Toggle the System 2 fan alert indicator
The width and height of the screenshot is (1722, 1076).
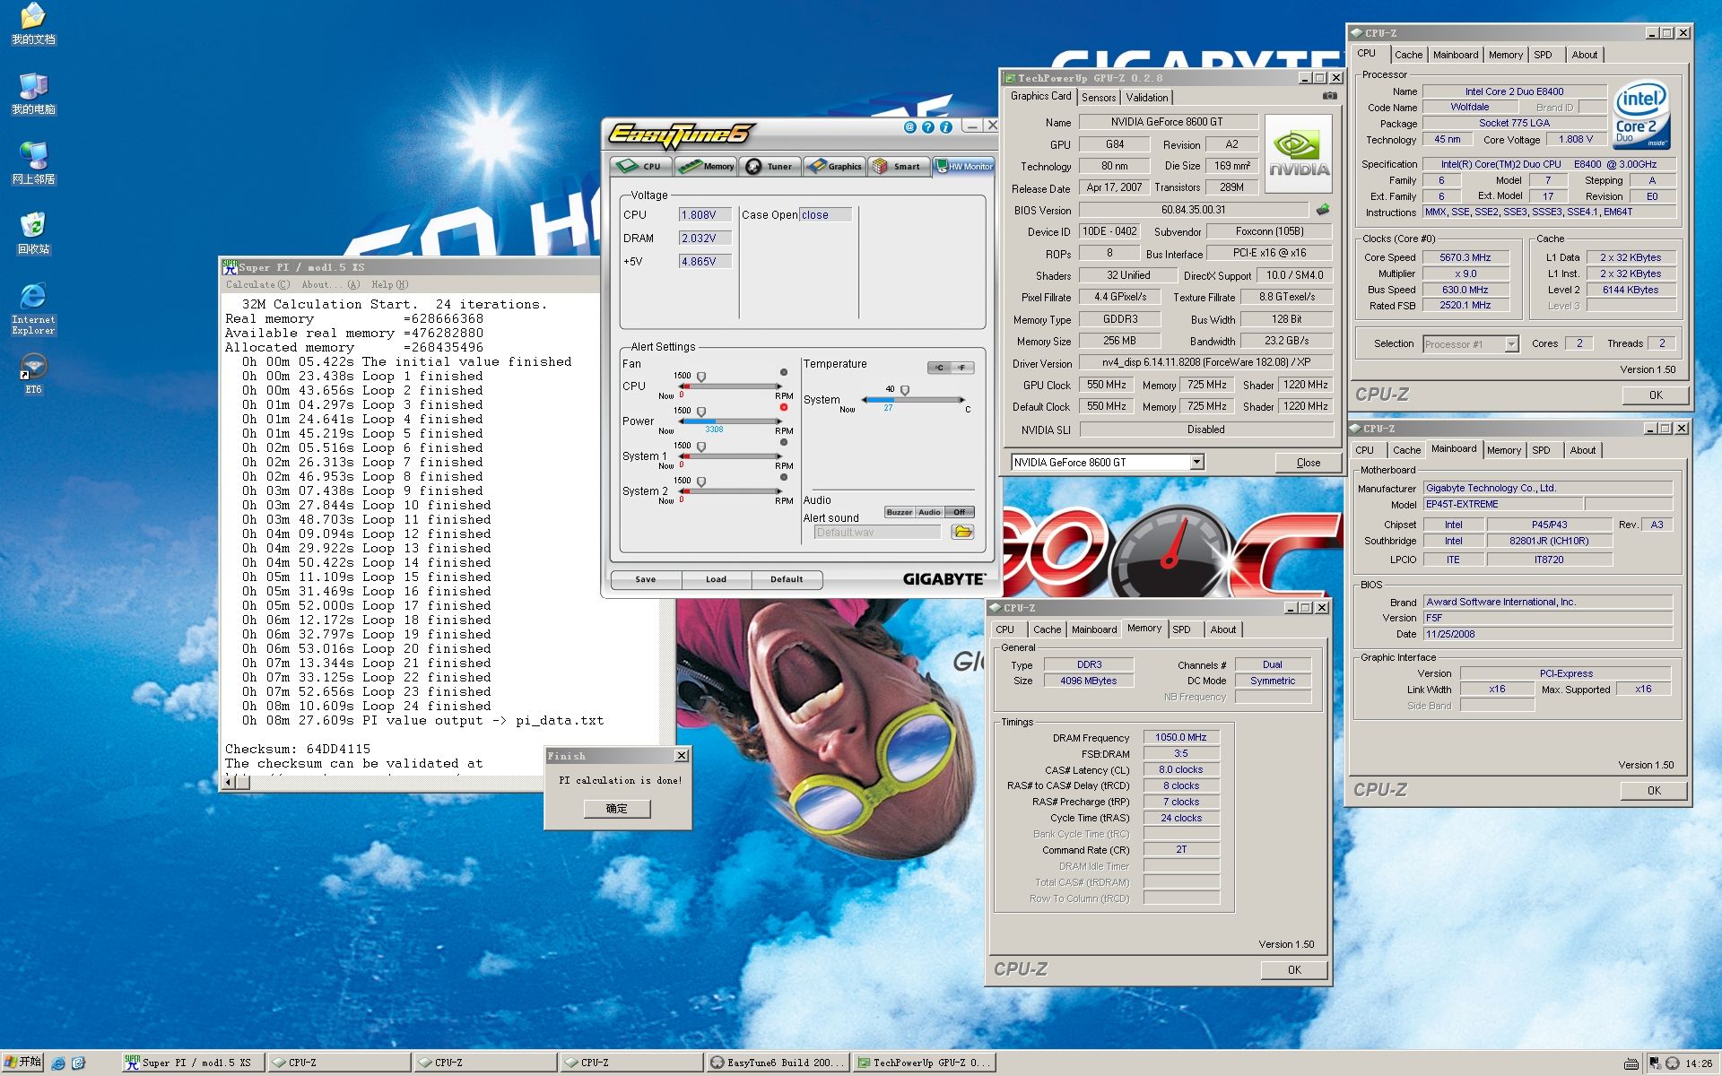click(x=784, y=477)
